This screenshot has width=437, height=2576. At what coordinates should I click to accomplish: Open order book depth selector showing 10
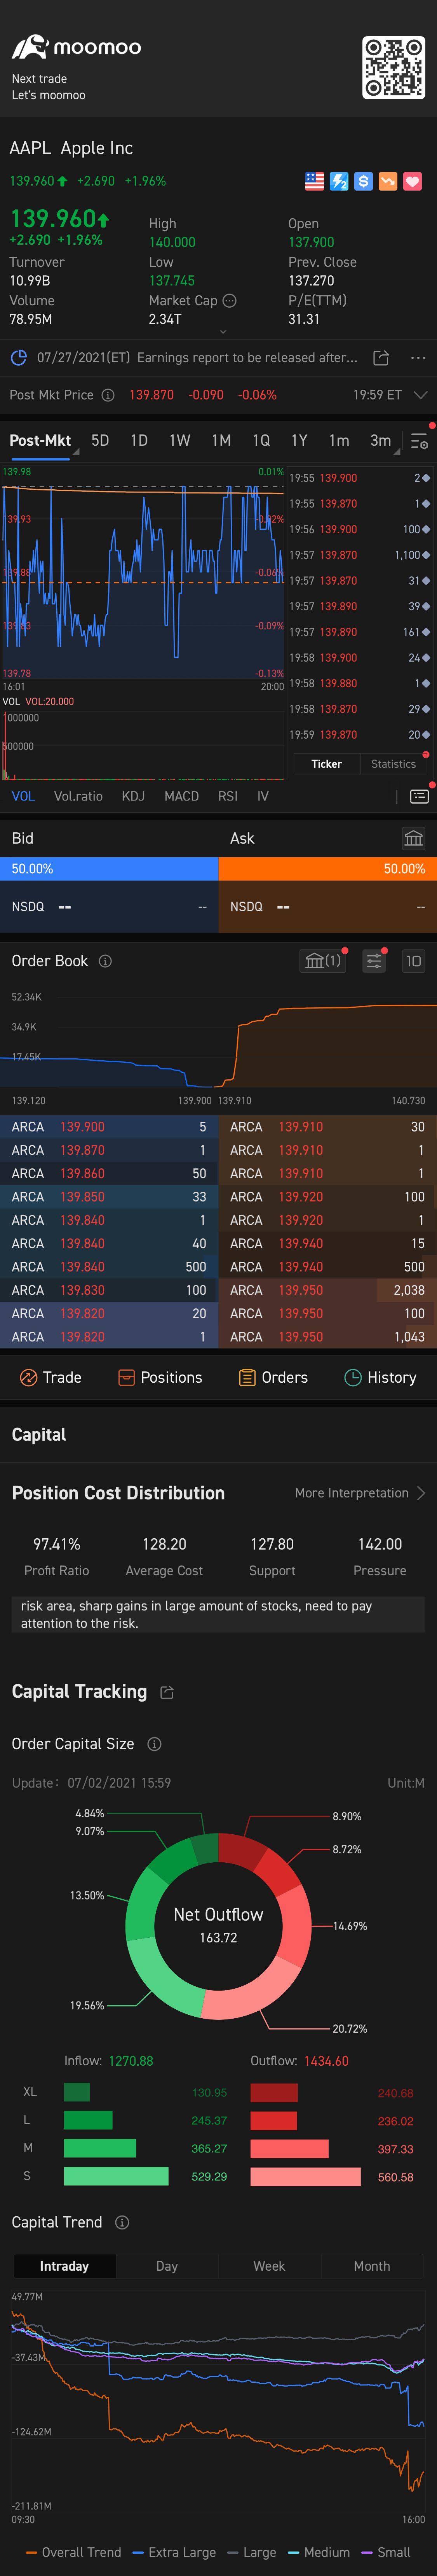(x=413, y=961)
